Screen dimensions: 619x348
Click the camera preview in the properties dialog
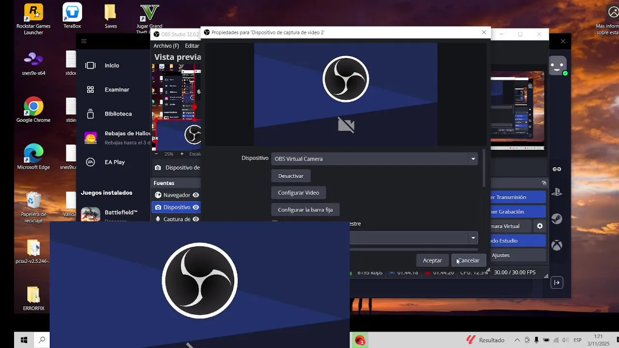click(346, 94)
